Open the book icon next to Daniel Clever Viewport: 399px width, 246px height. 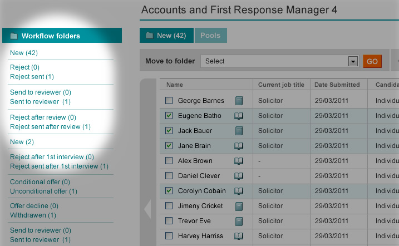click(239, 176)
